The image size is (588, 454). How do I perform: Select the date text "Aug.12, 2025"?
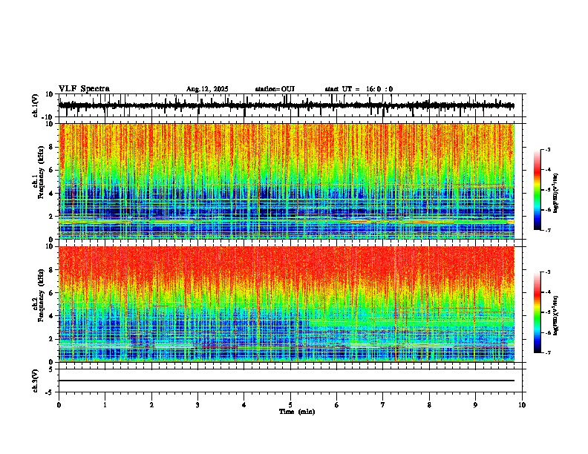click(207, 89)
